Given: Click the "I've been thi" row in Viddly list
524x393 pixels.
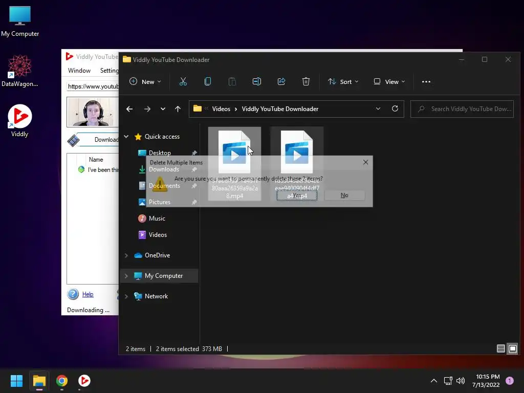Looking at the screenshot, I should [98, 170].
